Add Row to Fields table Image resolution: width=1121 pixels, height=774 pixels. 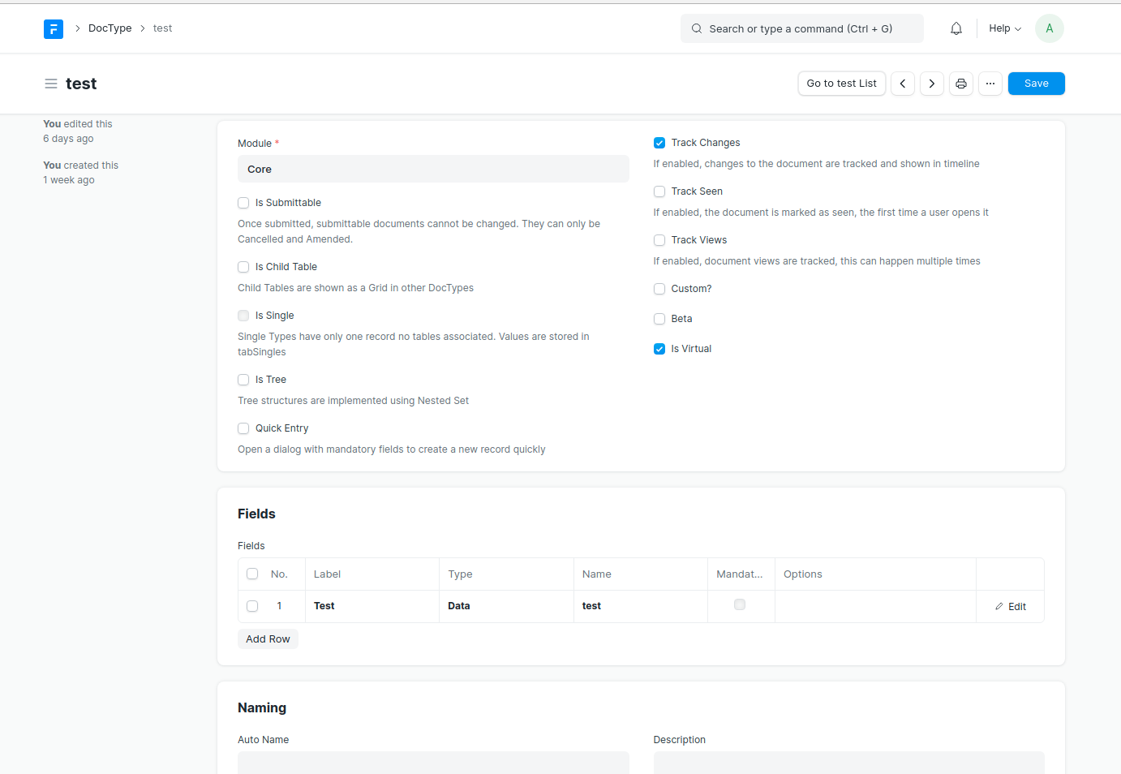point(268,639)
